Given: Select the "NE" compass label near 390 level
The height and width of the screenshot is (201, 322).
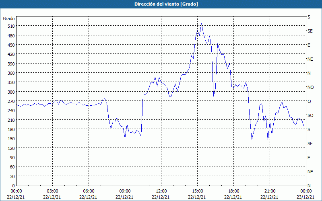Looking at the screenshot, I should tap(310, 59).
